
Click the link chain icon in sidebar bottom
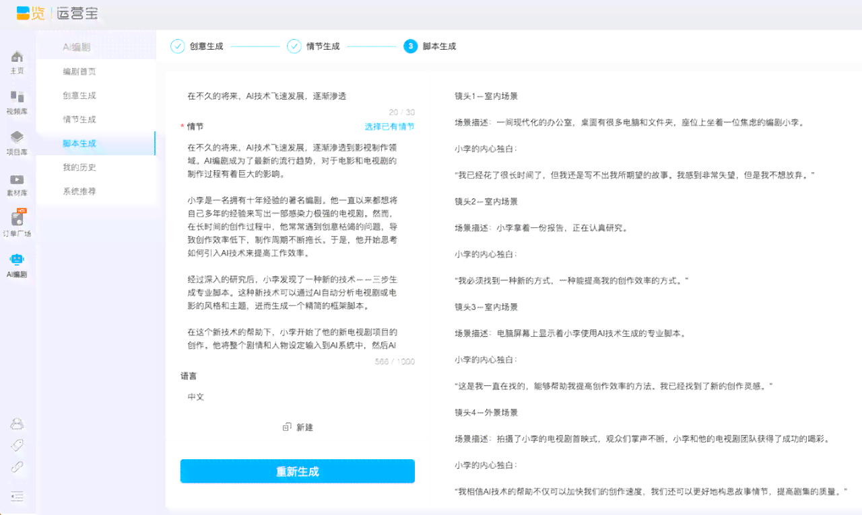17,467
